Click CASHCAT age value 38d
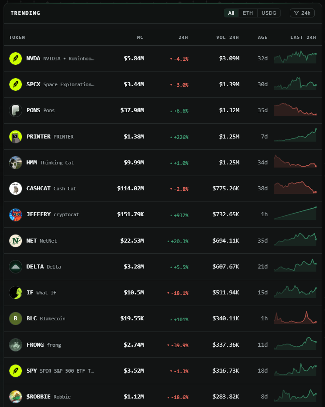The height and width of the screenshot is (407, 325). [263, 189]
